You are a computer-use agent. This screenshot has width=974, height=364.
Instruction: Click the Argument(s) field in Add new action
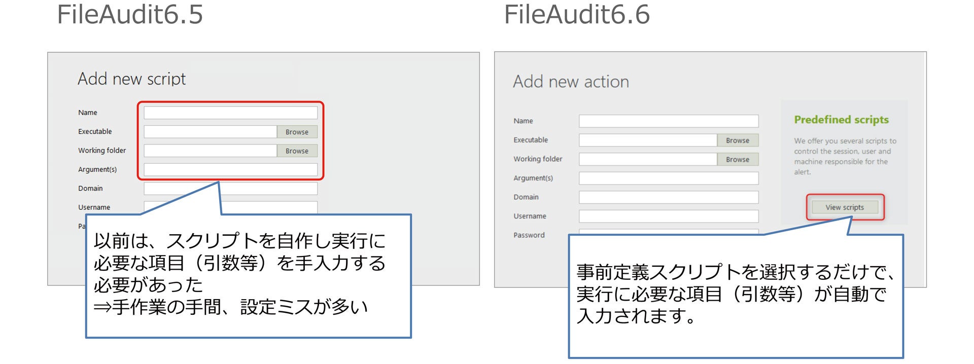[x=669, y=178]
